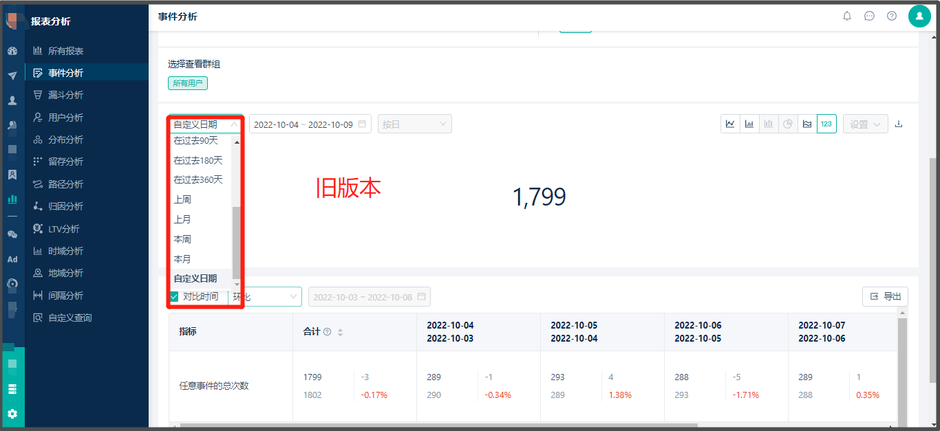
Task: Download the chart with the download icon
Action: click(x=898, y=124)
